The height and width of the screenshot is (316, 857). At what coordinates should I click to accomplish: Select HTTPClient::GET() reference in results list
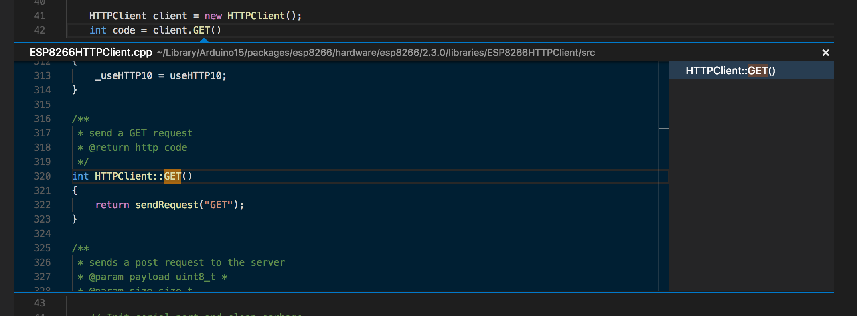pos(751,71)
